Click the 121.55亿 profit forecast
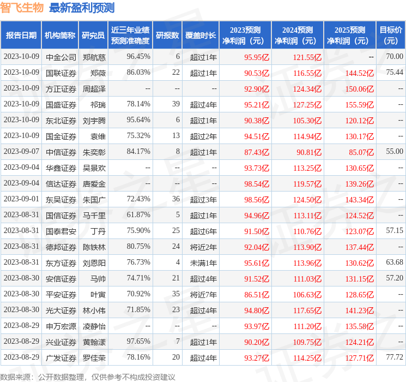The height and width of the screenshot is (382, 406). (307, 57)
